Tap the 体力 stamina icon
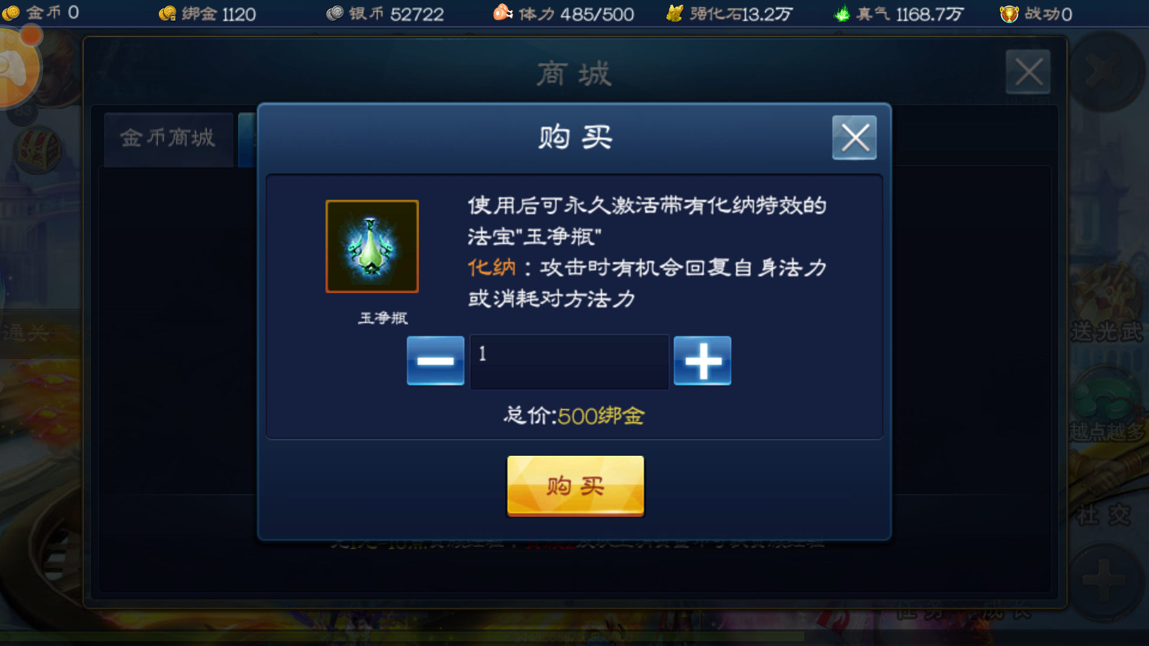The image size is (1149, 646). [503, 13]
